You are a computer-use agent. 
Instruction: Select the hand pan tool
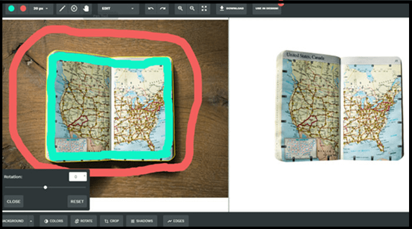click(86, 9)
